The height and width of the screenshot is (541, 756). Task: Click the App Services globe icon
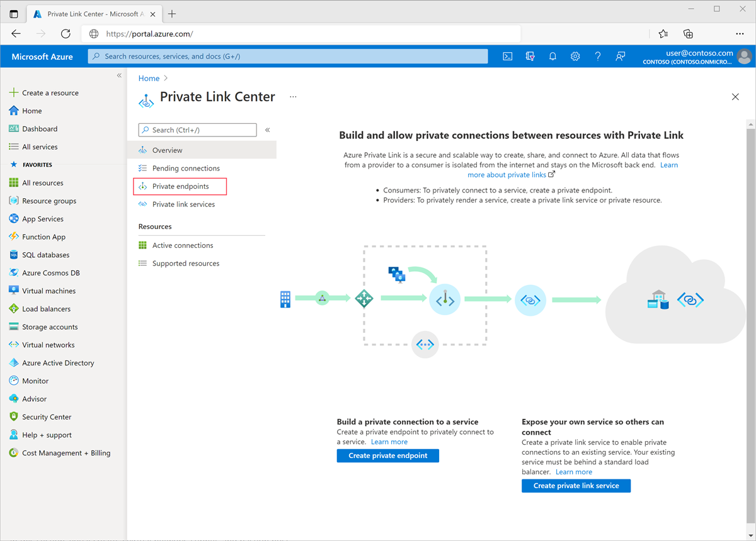tap(14, 219)
